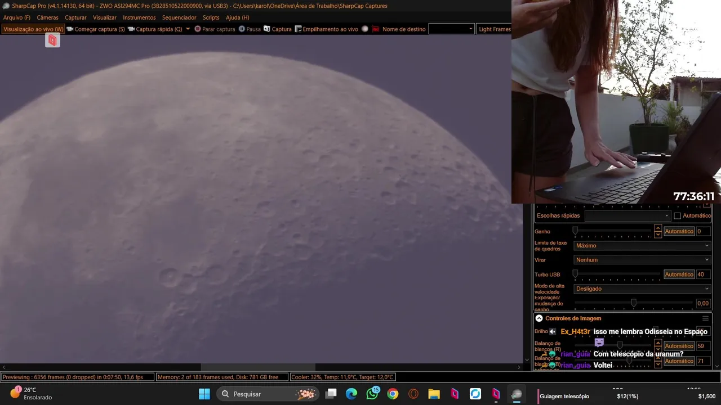Open the Sequenciador menu
The width and height of the screenshot is (721, 405).
point(179,17)
